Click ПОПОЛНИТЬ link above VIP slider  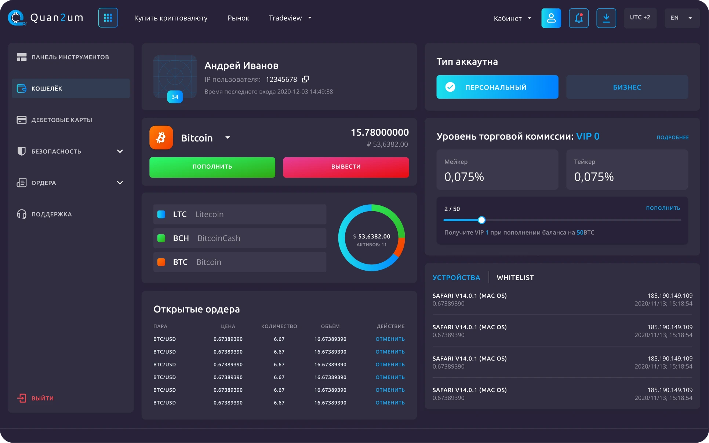point(663,208)
